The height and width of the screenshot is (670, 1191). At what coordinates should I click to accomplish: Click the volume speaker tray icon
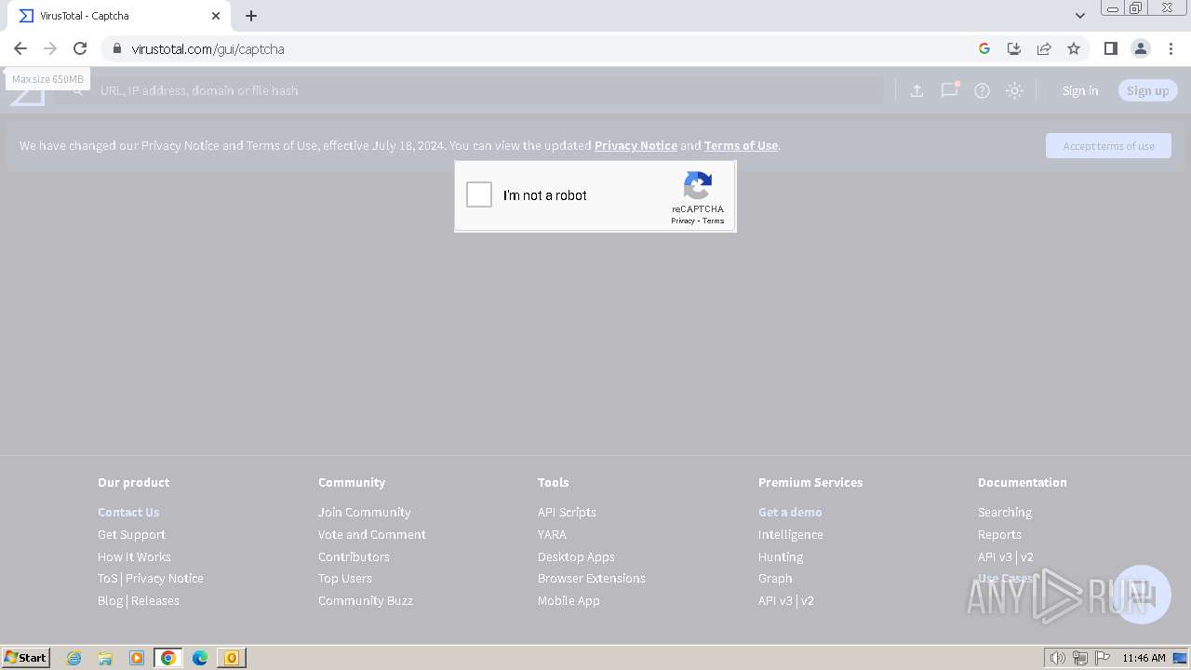point(1057,658)
